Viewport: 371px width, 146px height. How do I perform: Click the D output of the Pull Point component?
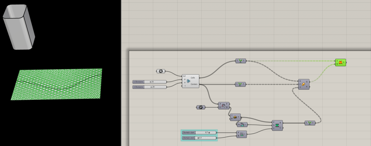tap(227, 107)
